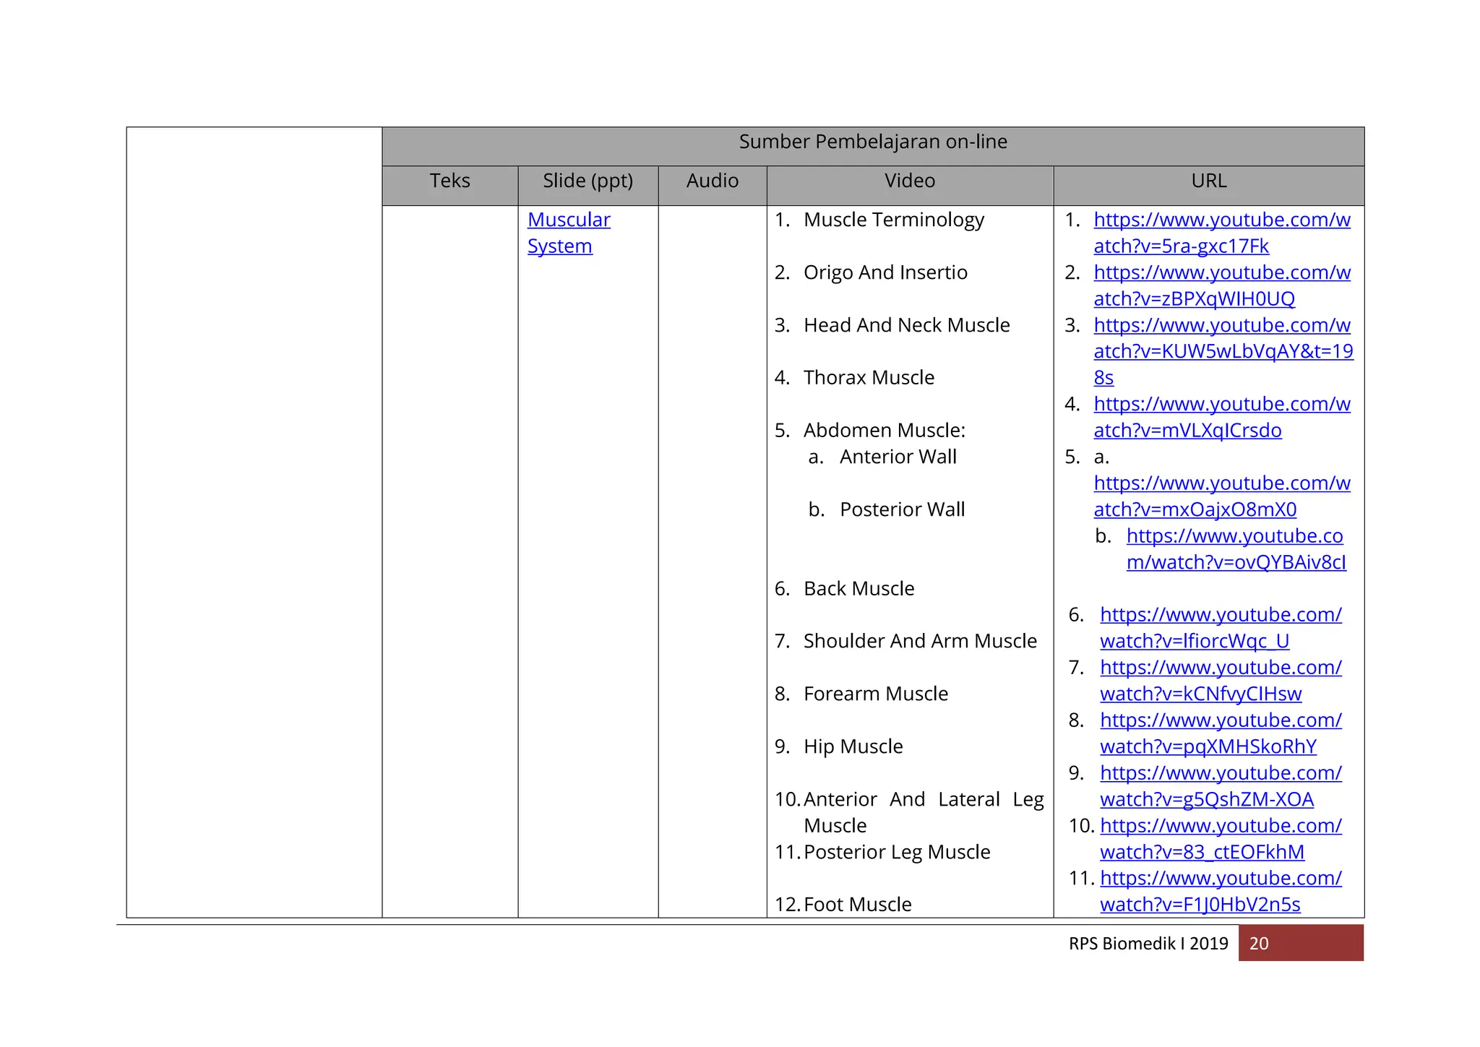Open the Hip Muscle YouTube URL
Image resolution: width=1480 pixels, height=1047 pixels.
(x=1221, y=773)
